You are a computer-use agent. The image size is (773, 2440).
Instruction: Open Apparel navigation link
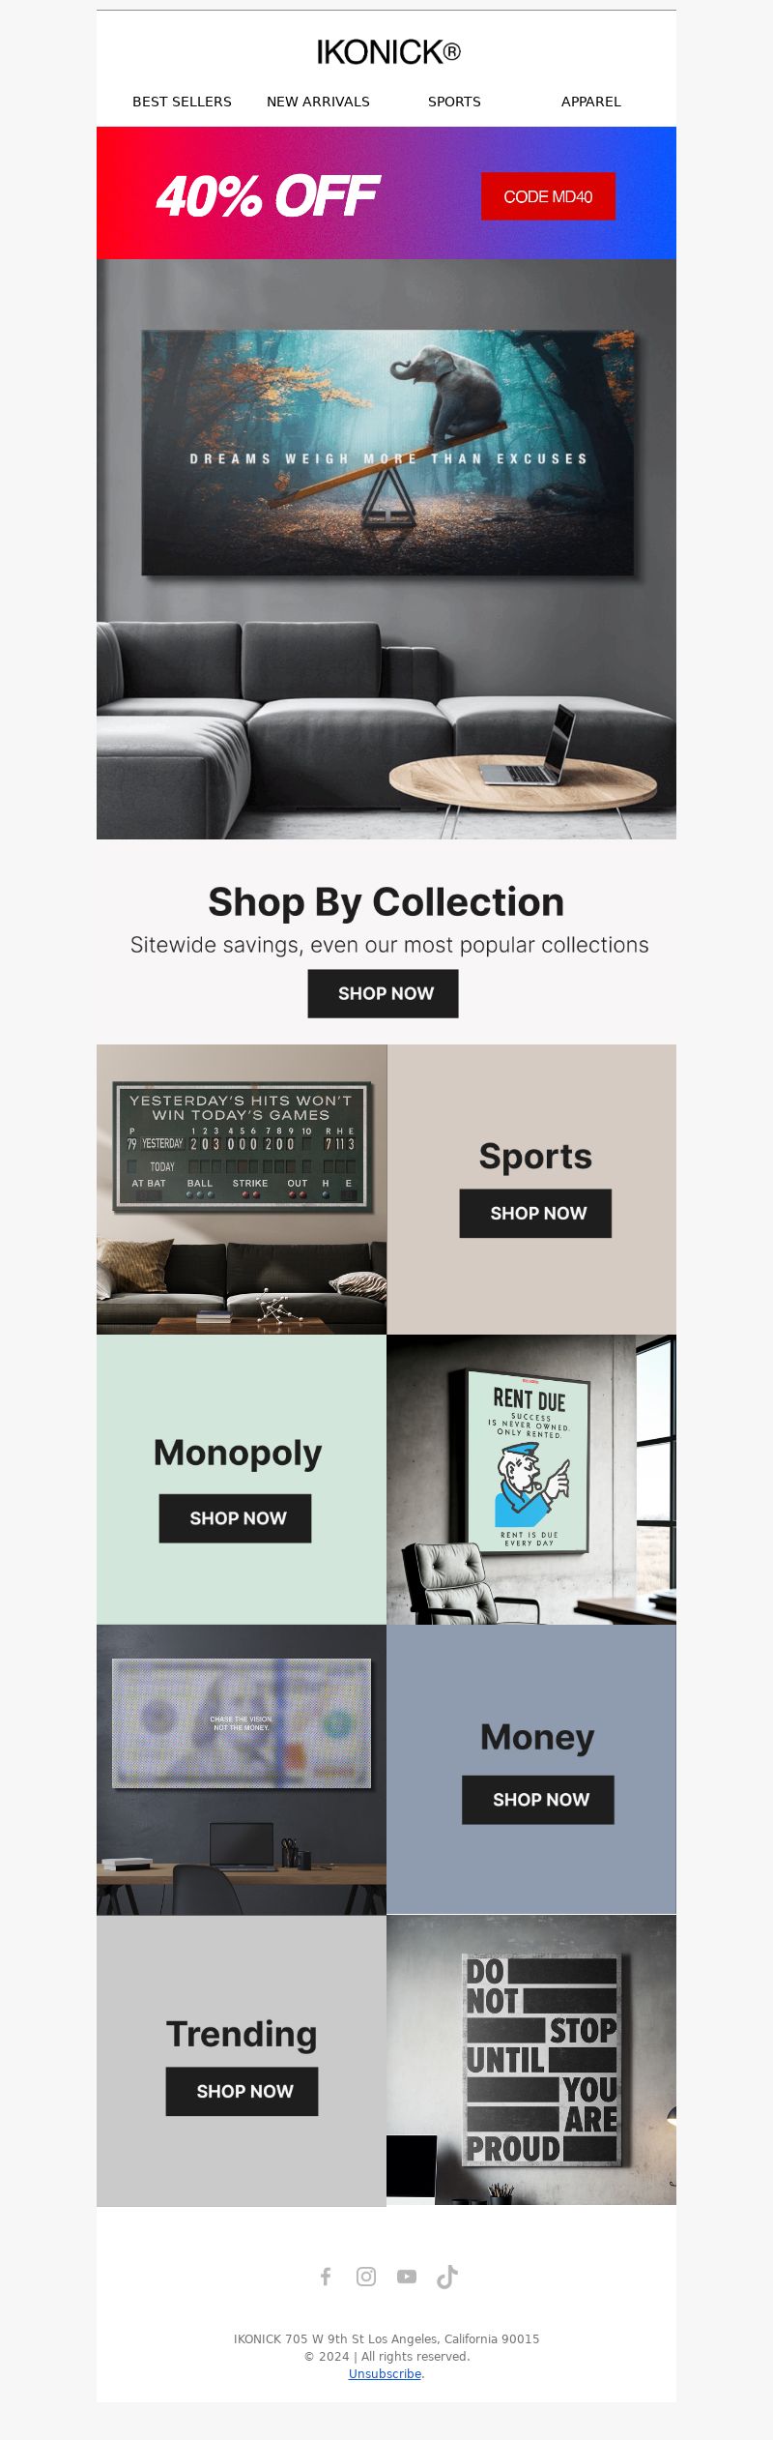point(590,102)
